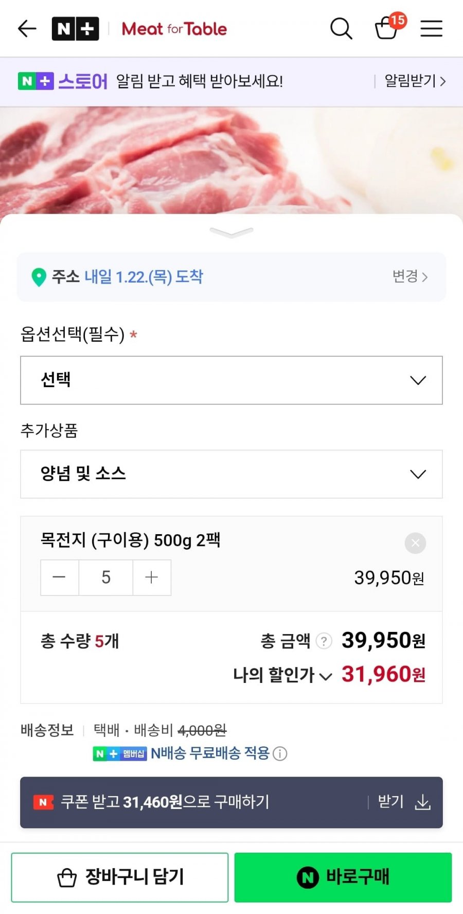The image size is (463, 914).
Task: Tap the coupon download icon
Action: (422, 802)
